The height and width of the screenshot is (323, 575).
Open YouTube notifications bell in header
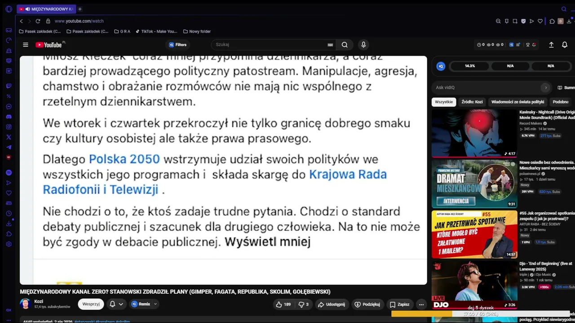(565, 45)
